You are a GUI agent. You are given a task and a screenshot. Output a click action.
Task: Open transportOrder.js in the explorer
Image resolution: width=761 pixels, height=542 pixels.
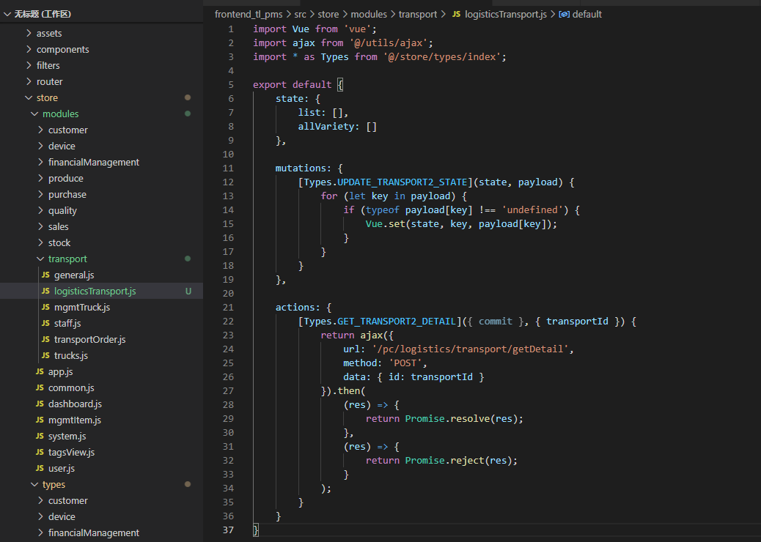pyautogui.click(x=89, y=339)
